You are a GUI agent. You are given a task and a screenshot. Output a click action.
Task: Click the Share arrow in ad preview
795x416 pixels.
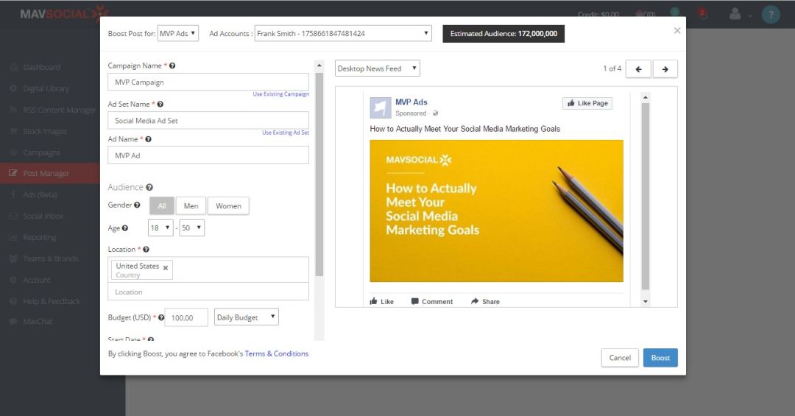pos(475,301)
